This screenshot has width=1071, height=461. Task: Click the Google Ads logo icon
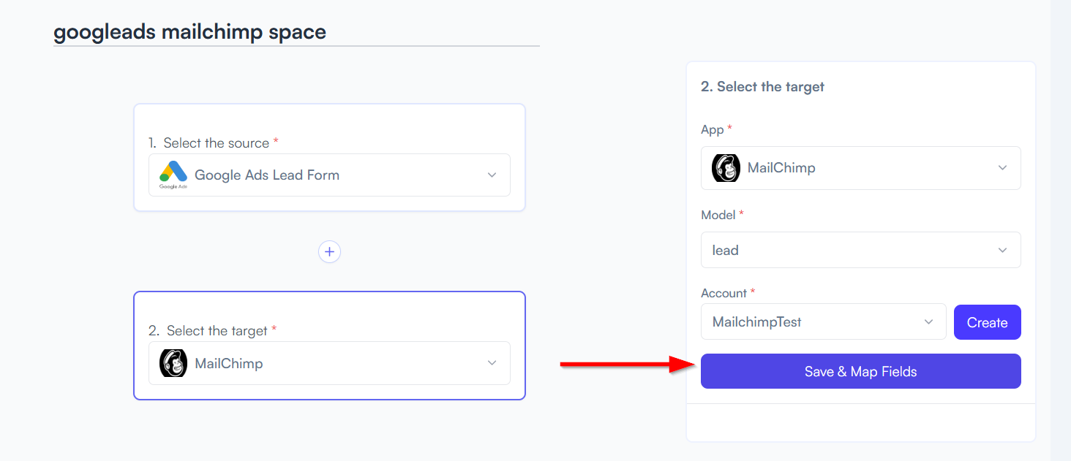click(x=173, y=175)
